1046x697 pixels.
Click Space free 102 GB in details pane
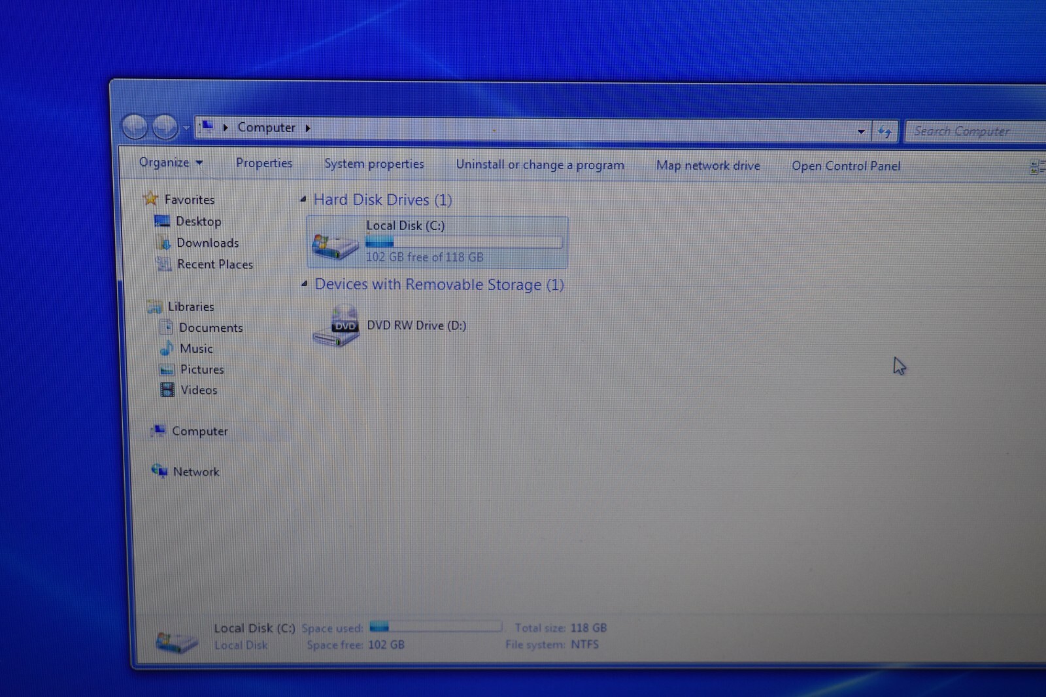click(x=356, y=645)
